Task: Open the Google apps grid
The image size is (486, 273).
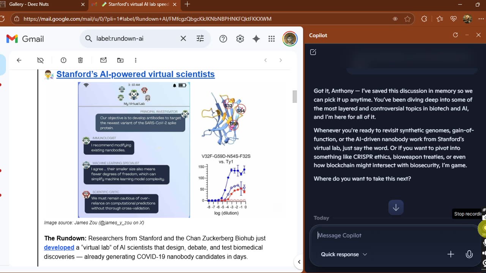Action: pyautogui.click(x=271, y=39)
